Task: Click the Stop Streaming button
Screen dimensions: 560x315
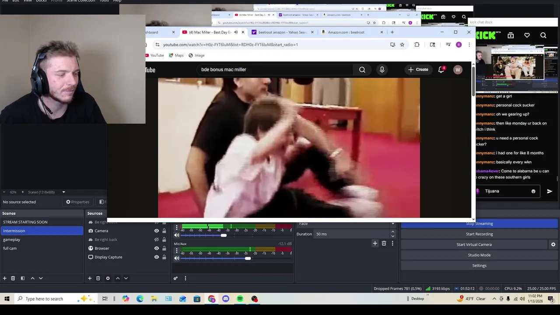Action: pyautogui.click(x=479, y=224)
